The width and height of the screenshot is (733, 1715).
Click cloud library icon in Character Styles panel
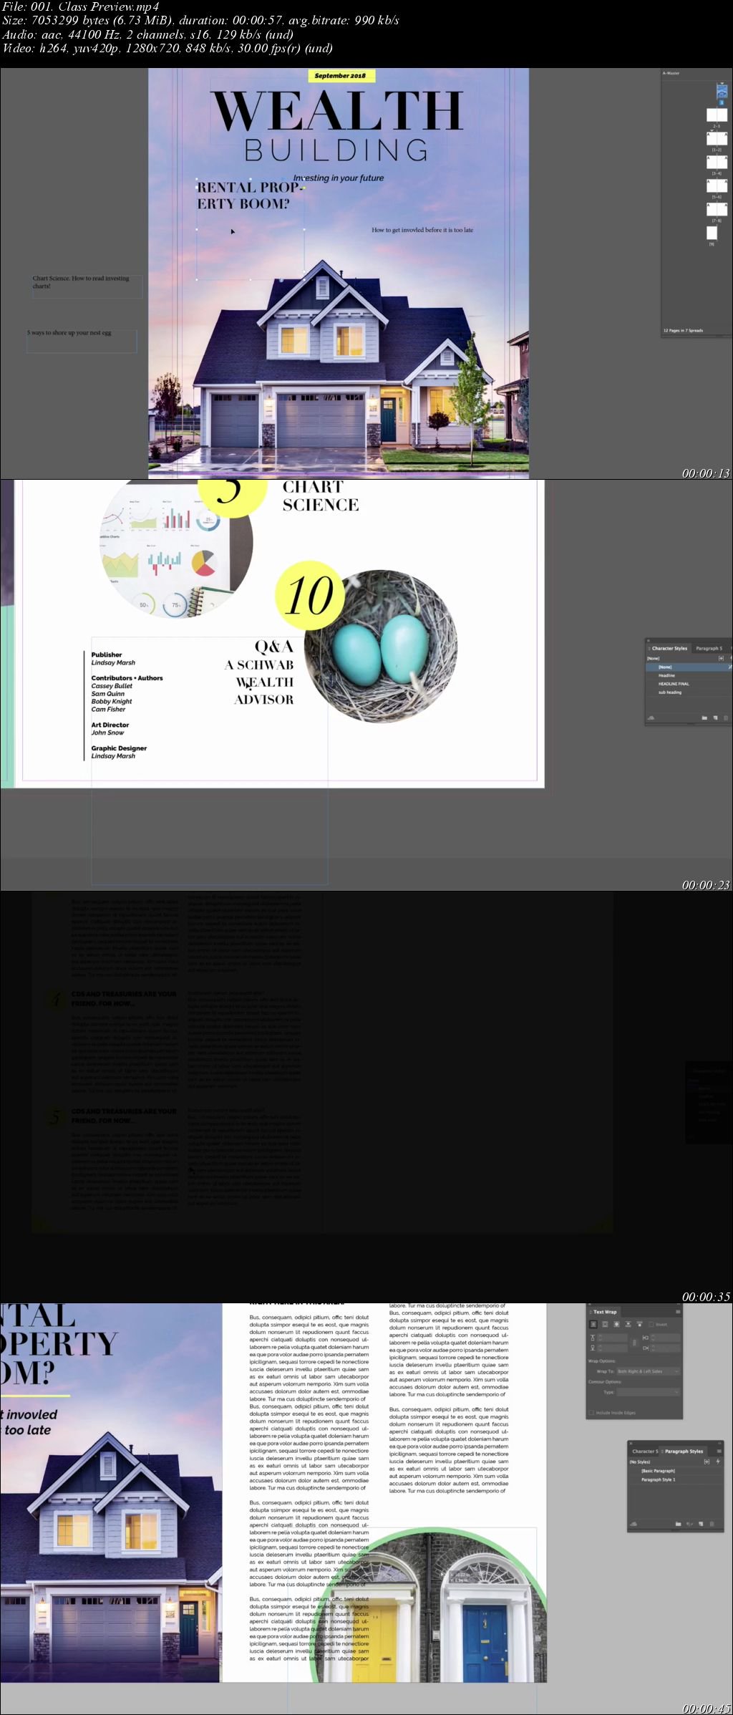(x=651, y=718)
